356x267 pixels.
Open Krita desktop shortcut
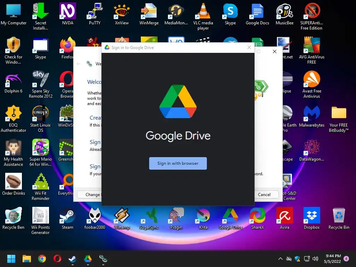click(203, 218)
